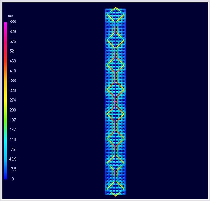Click the 110 legend value
This screenshot has height=201, width=210.
pyautogui.click(x=13, y=140)
